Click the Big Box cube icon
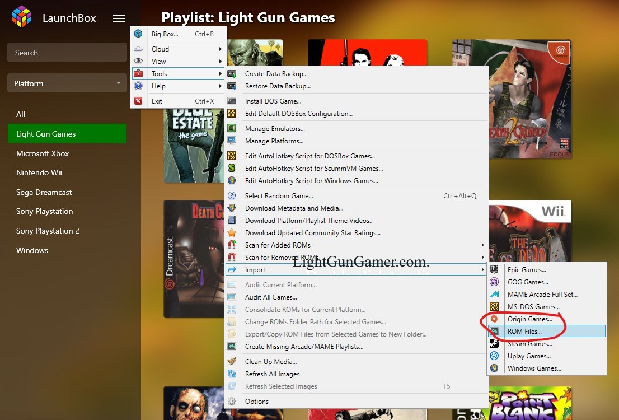 click(138, 34)
